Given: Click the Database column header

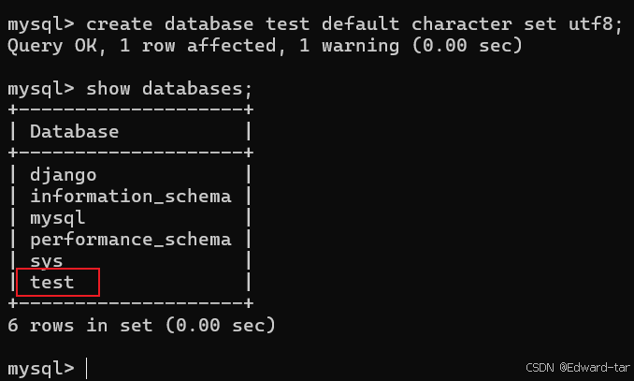Looking at the screenshot, I should pyautogui.click(x=74, y=132).
